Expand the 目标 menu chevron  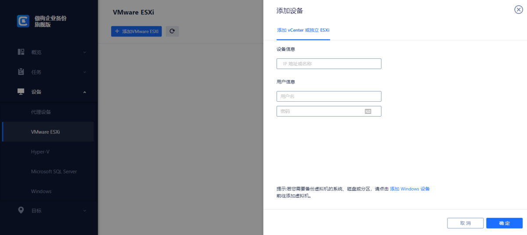point(85,210)
